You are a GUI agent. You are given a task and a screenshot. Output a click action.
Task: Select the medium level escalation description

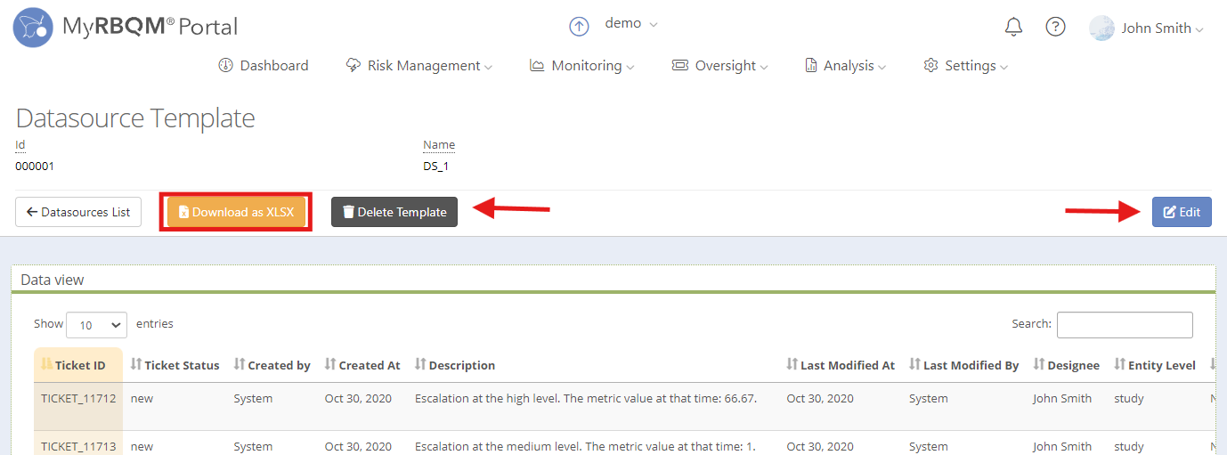(585, 446)
